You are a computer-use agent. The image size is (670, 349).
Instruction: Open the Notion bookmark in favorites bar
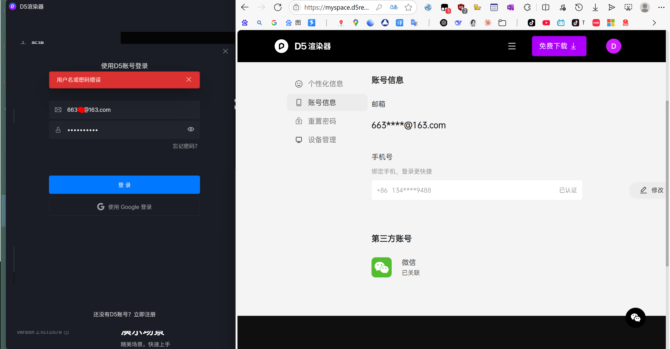(x=510, y=7)
